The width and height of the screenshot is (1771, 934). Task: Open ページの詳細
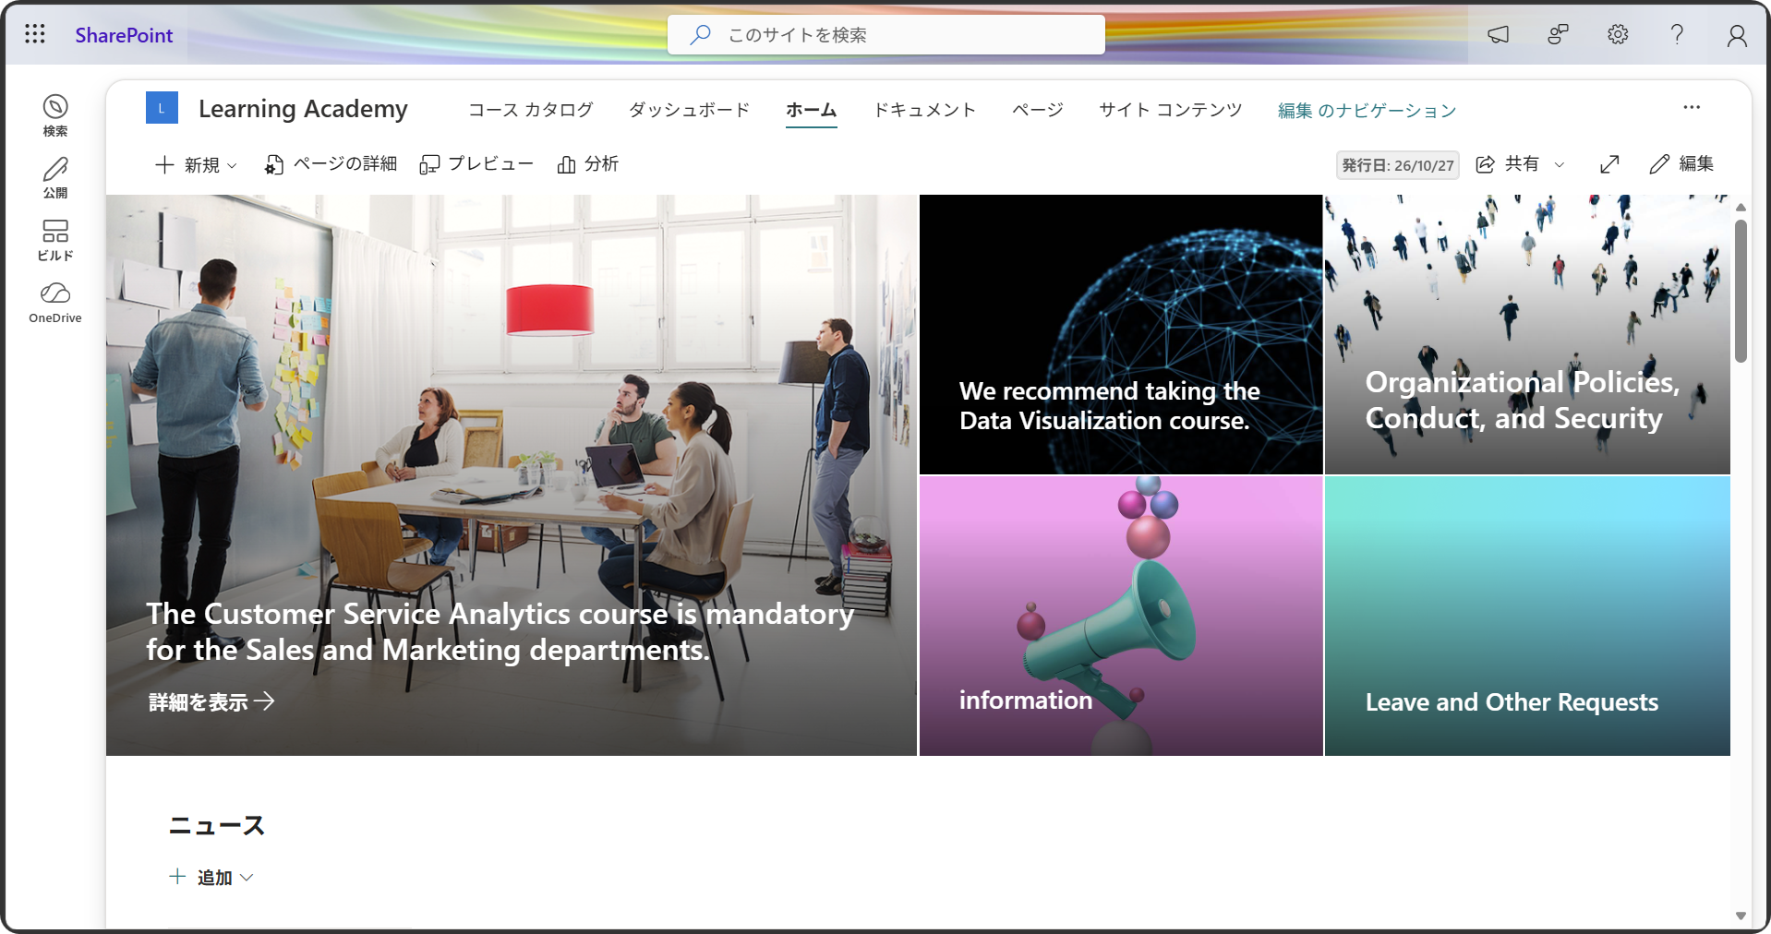[x=331, y=164]
